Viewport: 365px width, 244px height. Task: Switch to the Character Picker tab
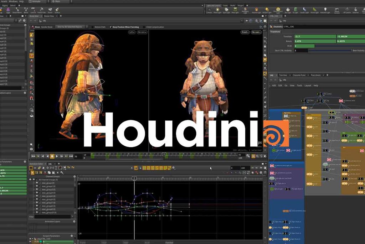tap(299, 75)
